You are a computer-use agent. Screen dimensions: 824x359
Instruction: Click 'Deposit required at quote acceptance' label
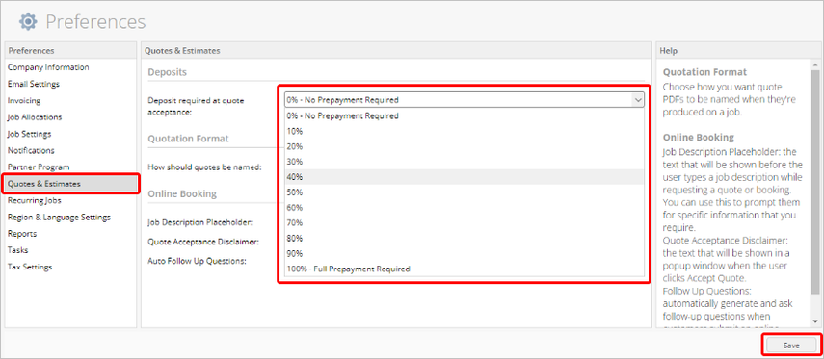click(x=196, y=106)
